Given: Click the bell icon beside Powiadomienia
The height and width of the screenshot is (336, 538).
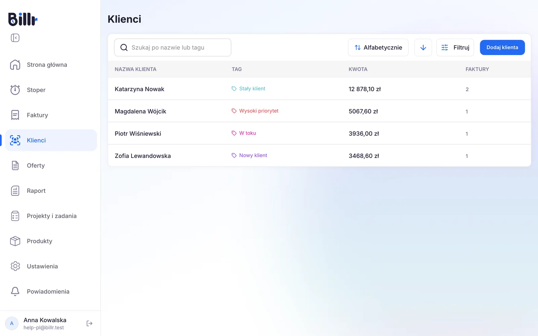Looking at the screenshot, I should point(15,291).
